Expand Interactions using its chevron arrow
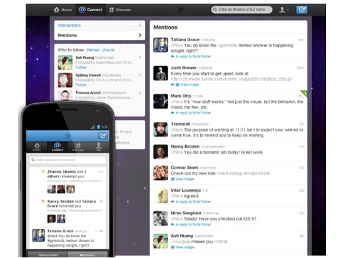The height and width of the screenshot is (258, 344). pos(140,25)
